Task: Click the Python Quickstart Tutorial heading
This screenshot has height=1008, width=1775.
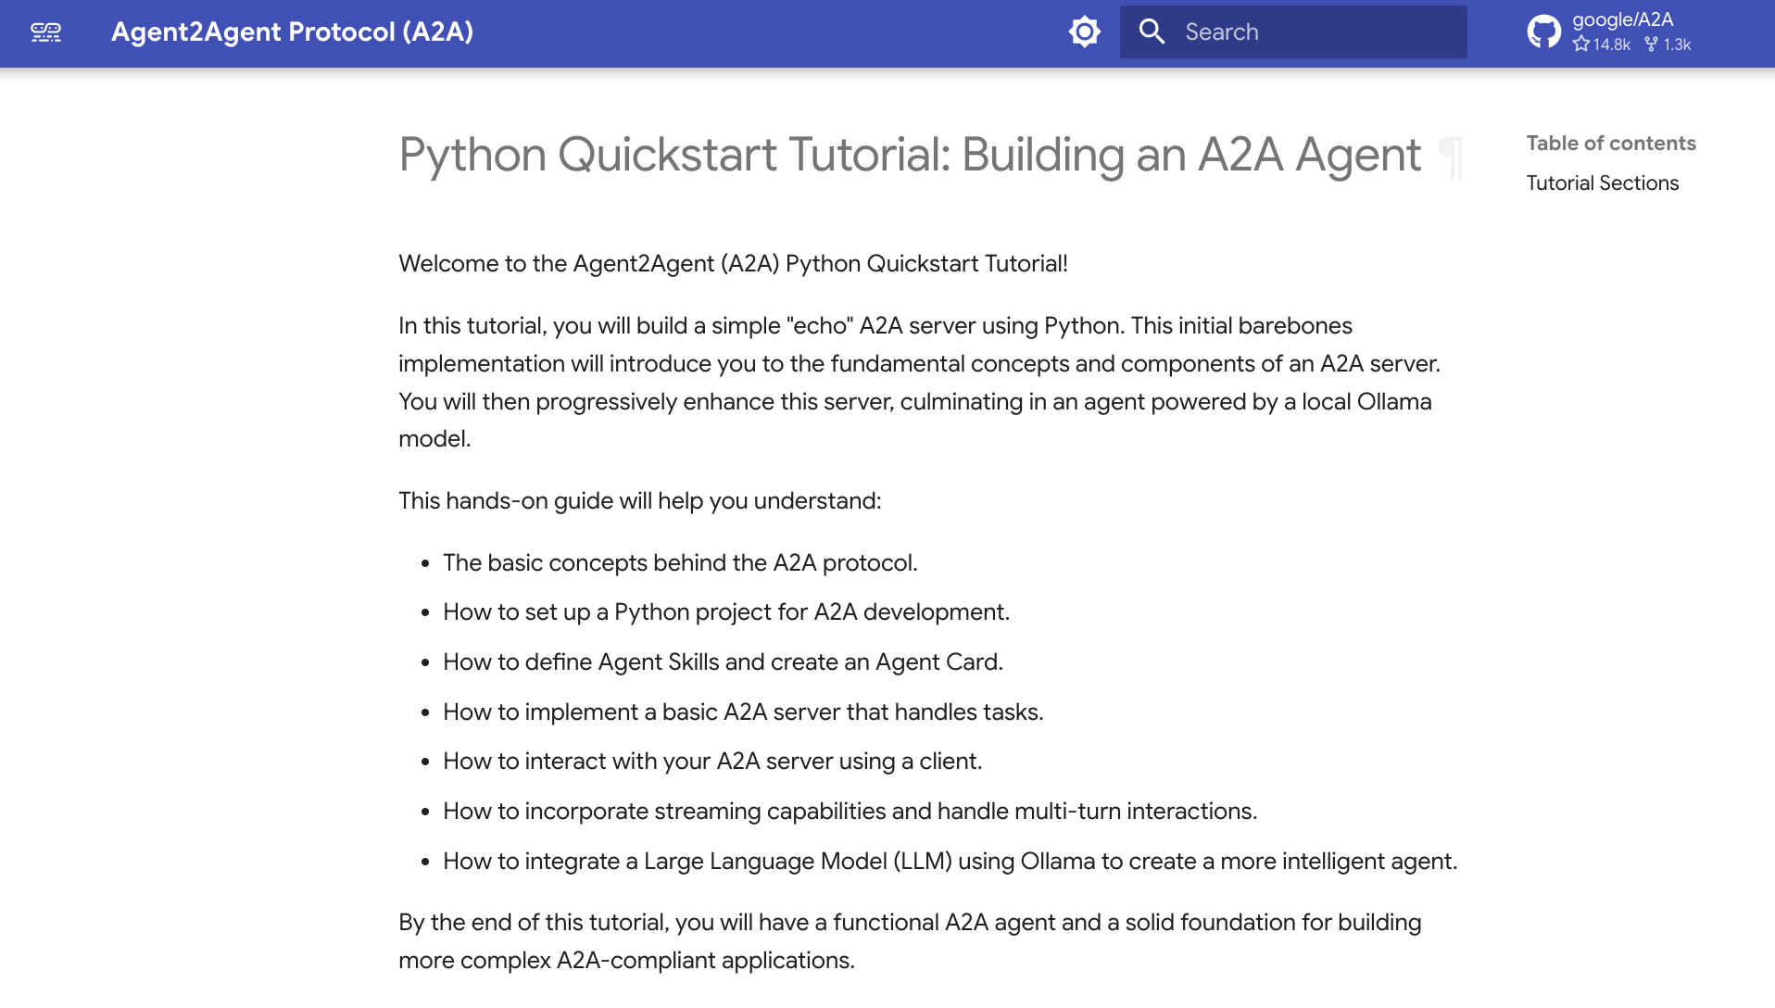Action: 910,154
